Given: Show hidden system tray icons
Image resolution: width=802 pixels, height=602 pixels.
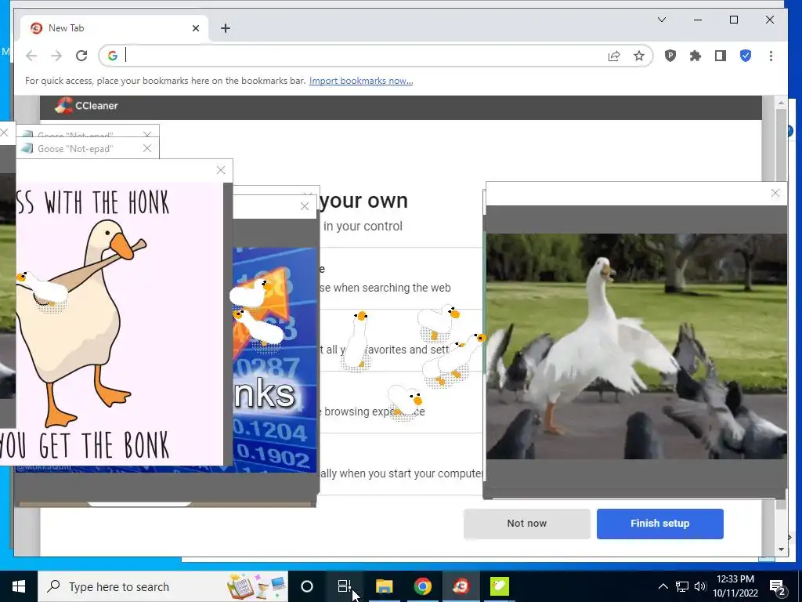Looking at the screenshot, I should click(663, 586).
